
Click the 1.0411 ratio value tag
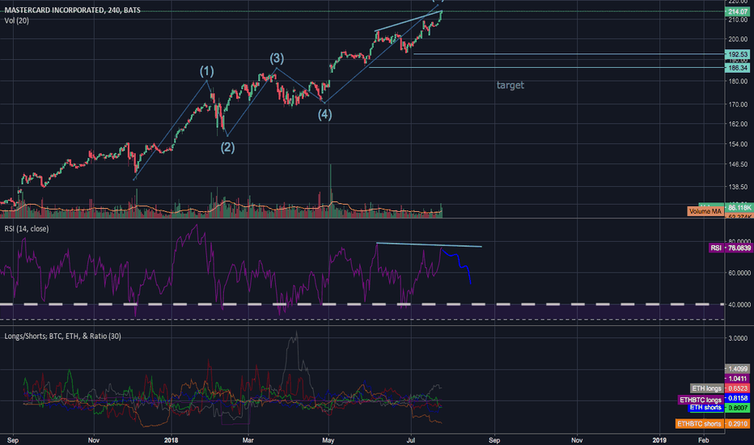tap(737, 379)
